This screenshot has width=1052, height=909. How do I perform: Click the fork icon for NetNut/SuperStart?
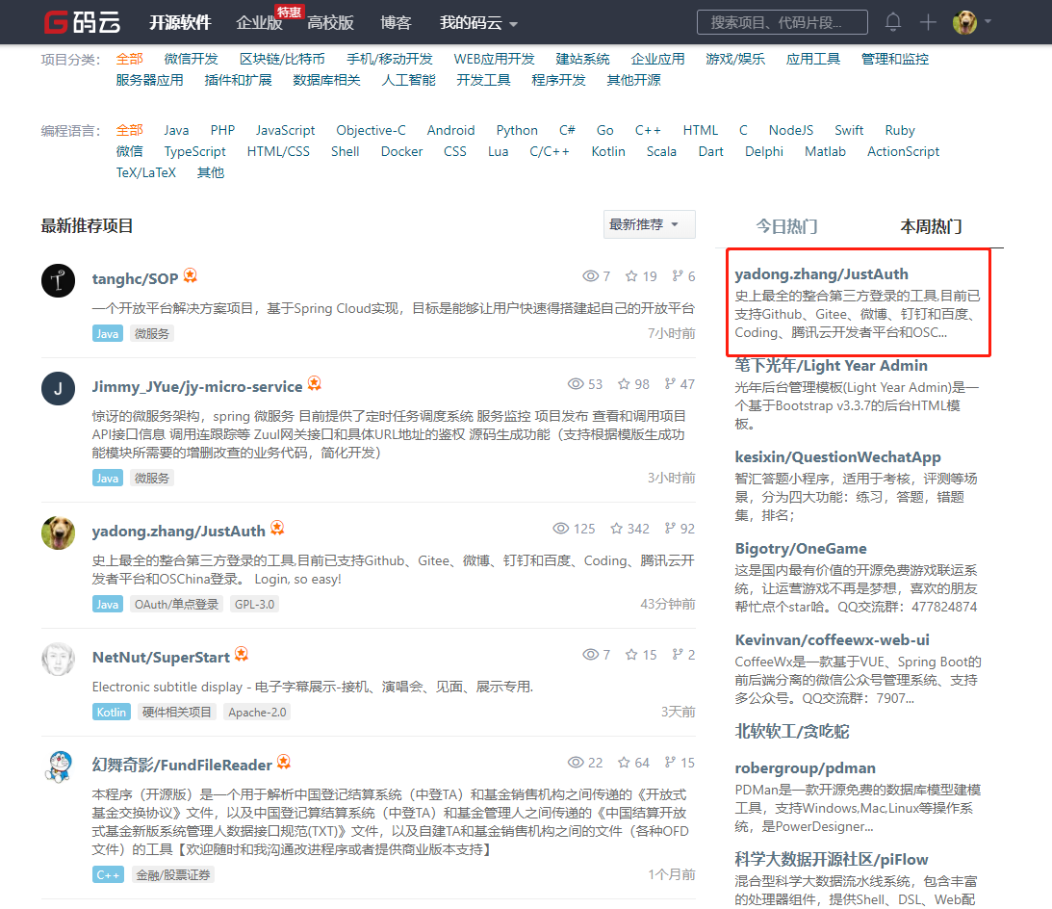pos(678,655)
